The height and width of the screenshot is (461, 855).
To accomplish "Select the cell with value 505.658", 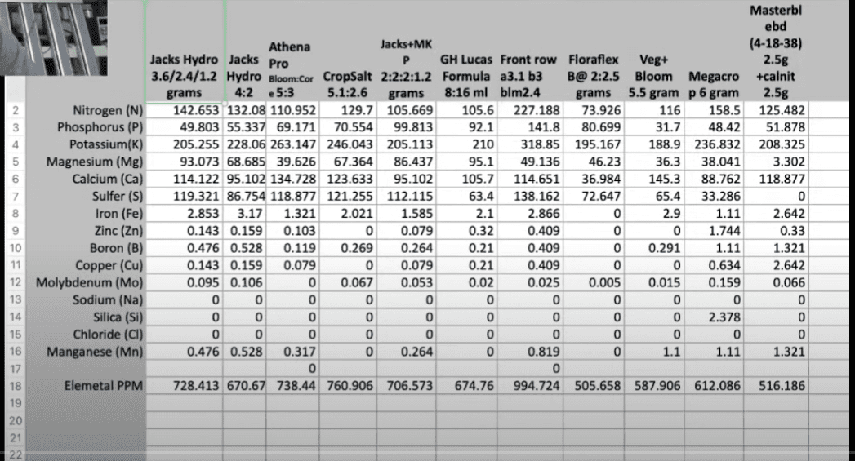I will pos(593,386).
